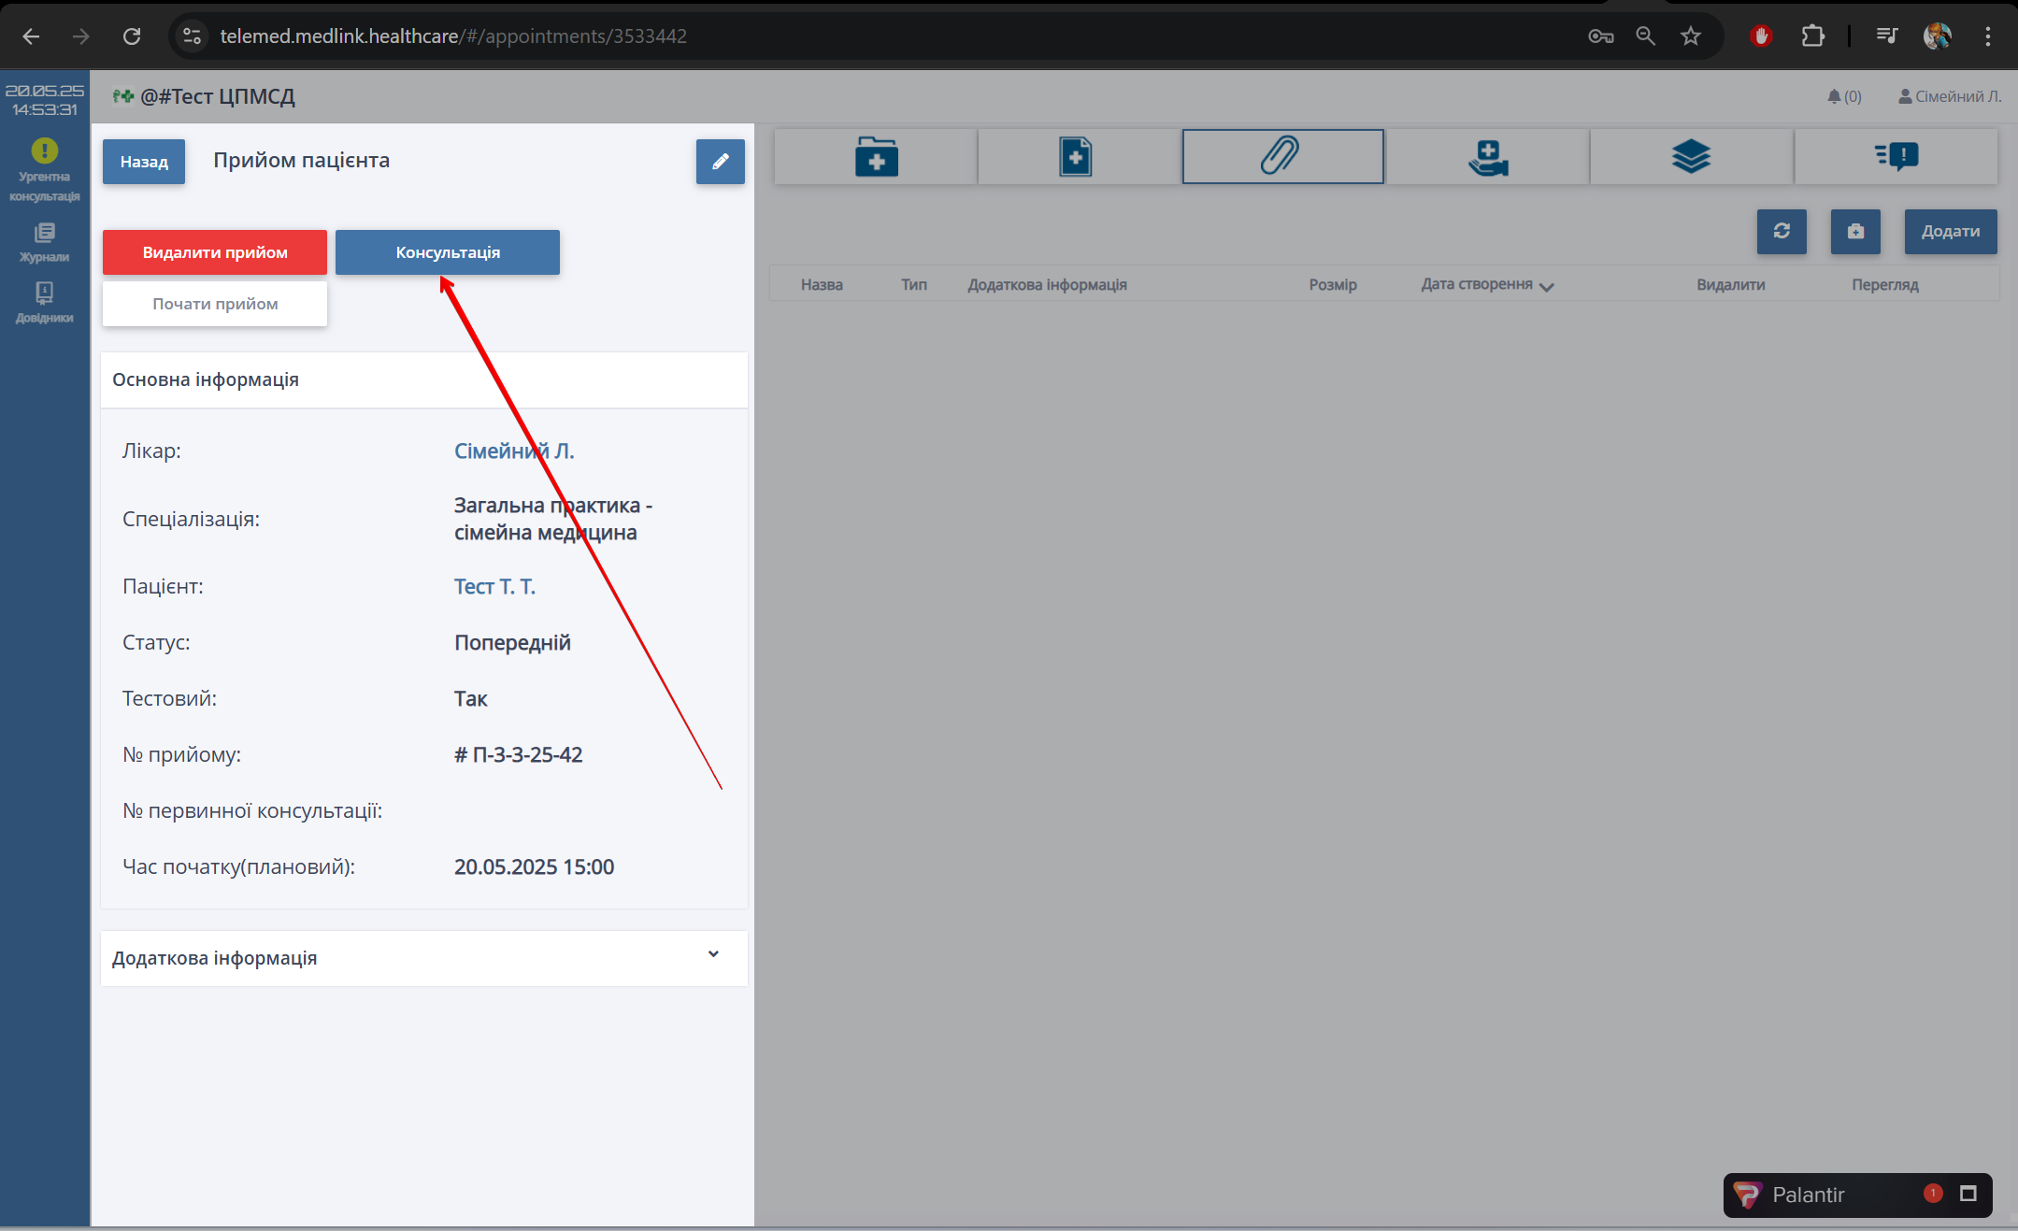Expand the Додаткова інформація section
Image resolution: width=2018 pixels, height=1231 pixels.
(713, 955)
